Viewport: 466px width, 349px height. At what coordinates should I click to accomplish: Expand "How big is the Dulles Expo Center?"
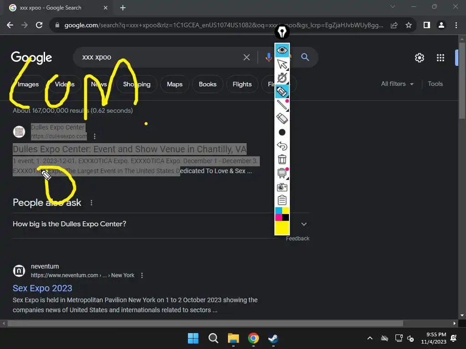(161, 224)
